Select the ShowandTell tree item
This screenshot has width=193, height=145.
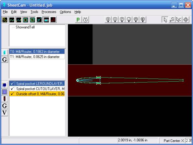tap(25, 27)
